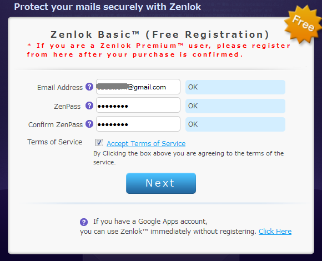
Task: Click the OK status beside Confirm ZenPass
Action: [x=235, y=124]
